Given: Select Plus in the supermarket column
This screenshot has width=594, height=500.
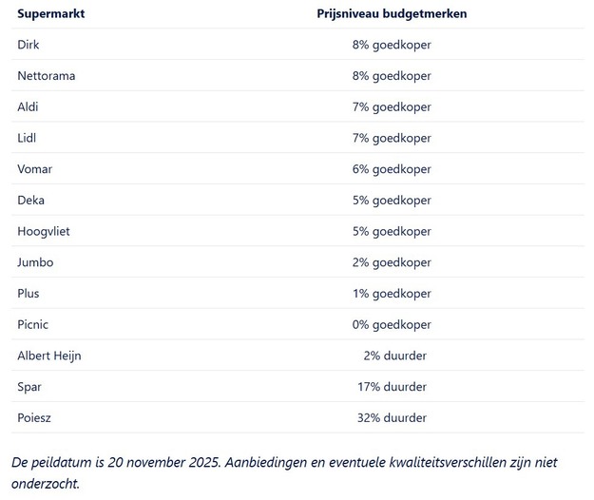Looking at the screenshot, I should [29, 294].
